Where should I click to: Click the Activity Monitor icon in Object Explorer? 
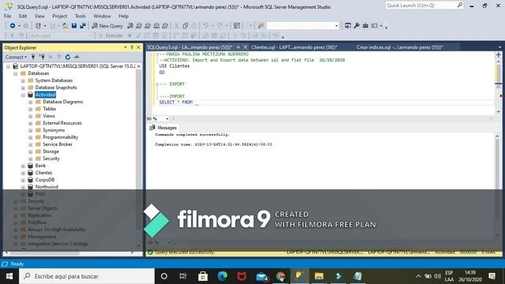(77, 57)
